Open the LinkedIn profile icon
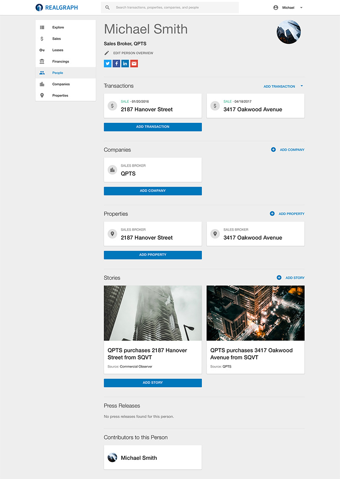Image resolution: width=340 pixels, height=479 pixels. 125,64
